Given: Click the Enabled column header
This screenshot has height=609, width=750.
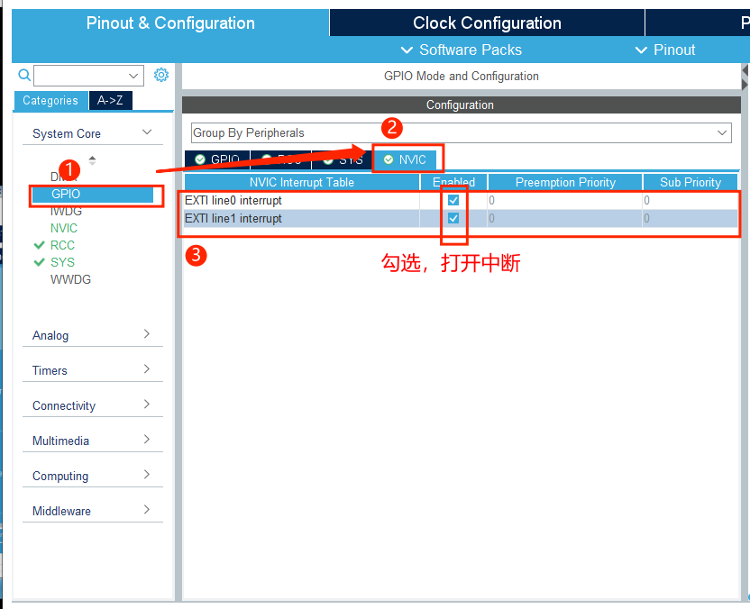Looking at the screenshot, I should click(x=453, y=183).
